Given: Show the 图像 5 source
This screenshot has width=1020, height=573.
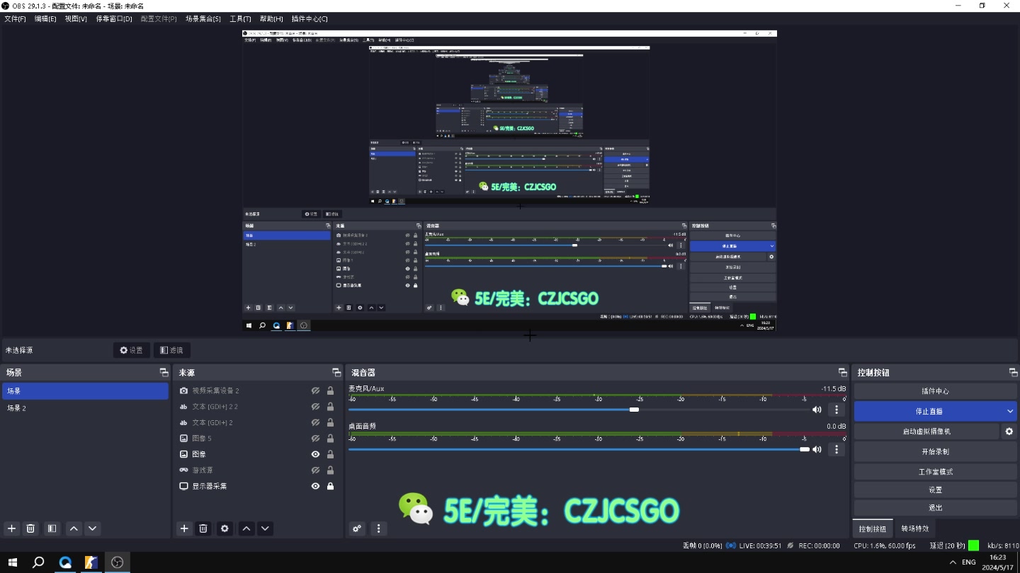Looking at the screenshot, I should [315, 439].
